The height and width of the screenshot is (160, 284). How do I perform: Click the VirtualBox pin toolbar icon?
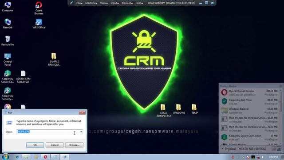(71, 3)
